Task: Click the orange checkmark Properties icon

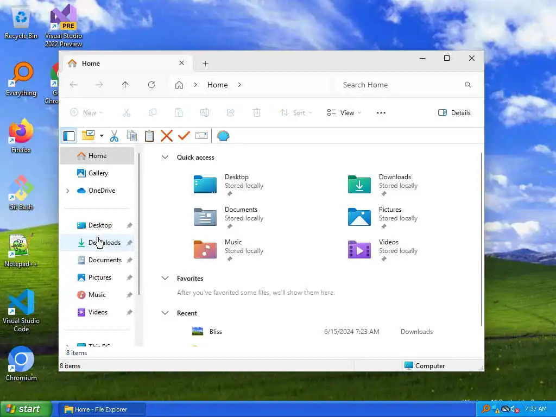Action: pos(184,135)
